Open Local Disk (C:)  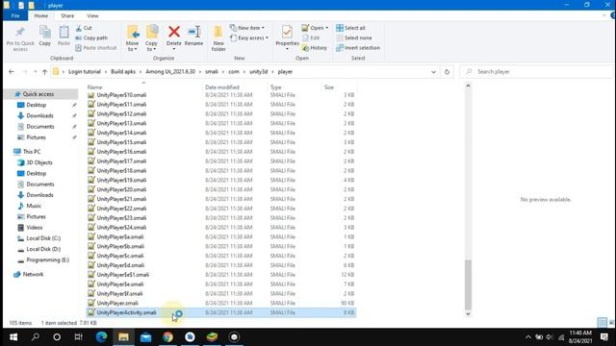43,238
